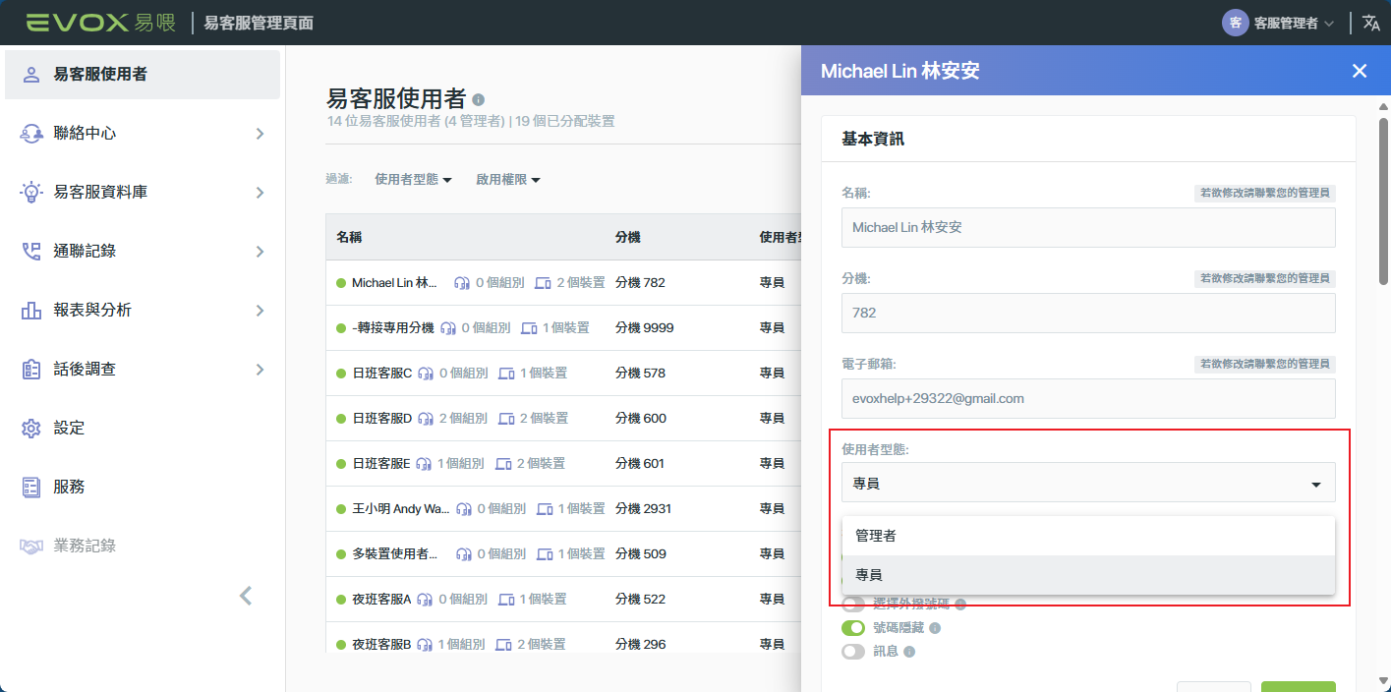Expand the 通聯記錄 chevron arrow
This screenshot has width=1391, height=692.
(x=260, y=252)
